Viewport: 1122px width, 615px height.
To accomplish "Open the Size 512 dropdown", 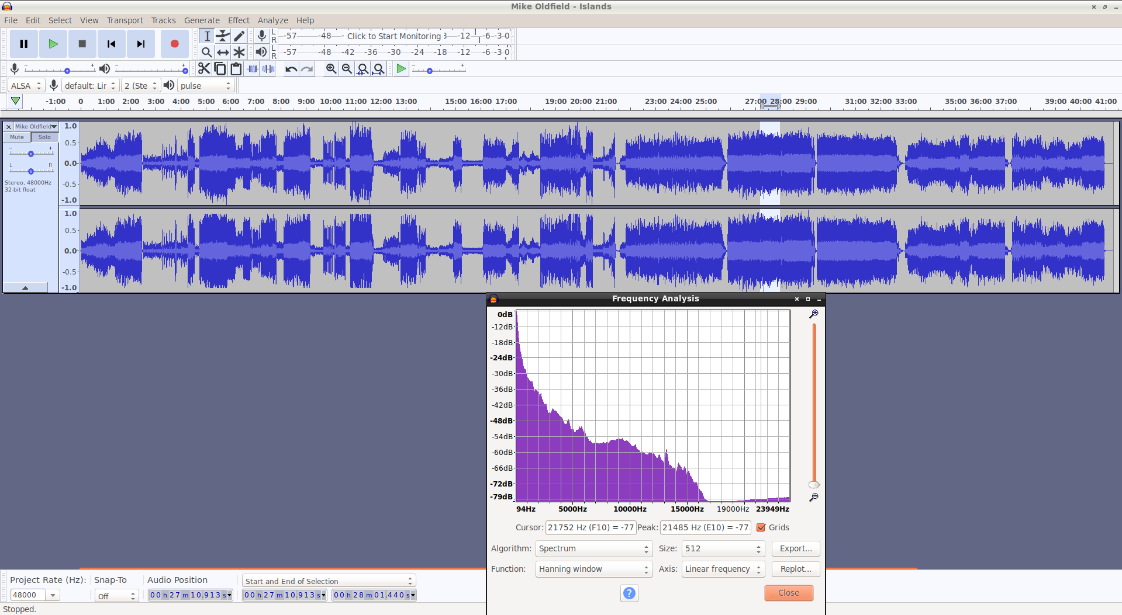I will pyautogui.click(x=723, y=549).
